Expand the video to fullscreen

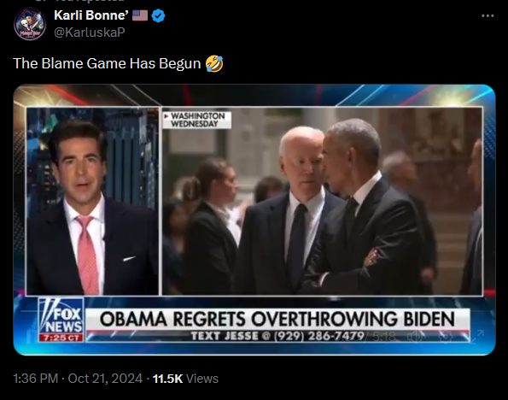pos(476,337)
